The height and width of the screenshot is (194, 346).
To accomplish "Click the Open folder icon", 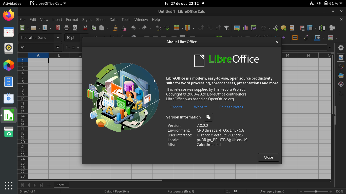I will tap(33, 28).
